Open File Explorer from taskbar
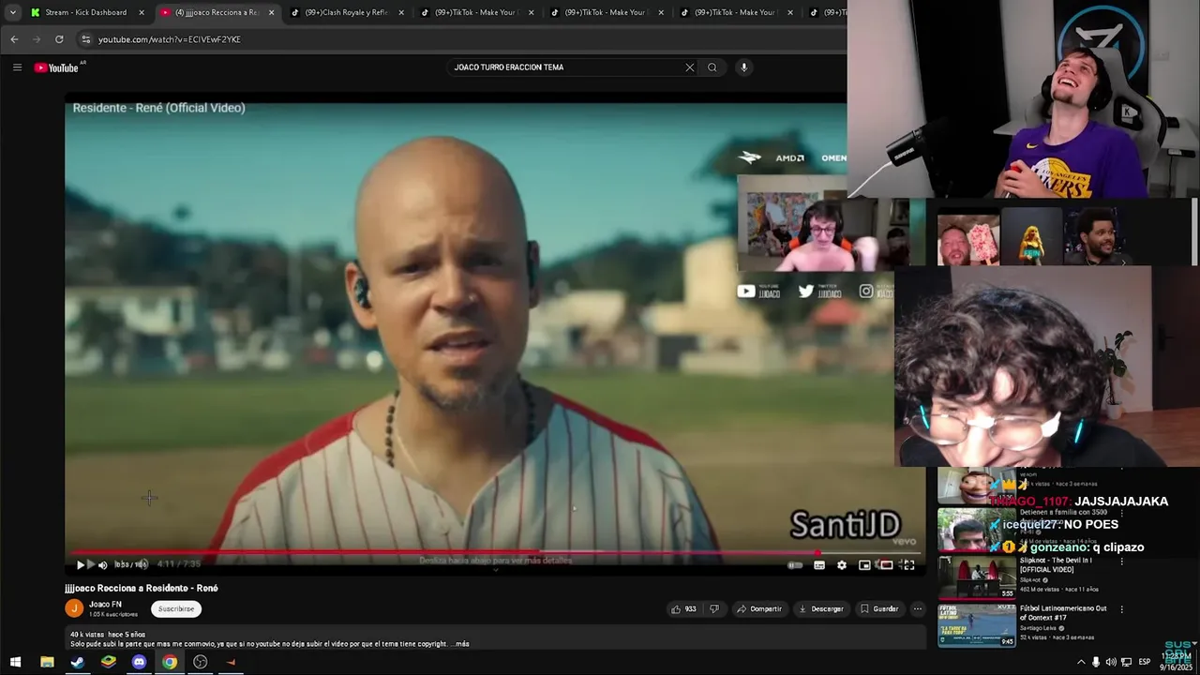Viewport: 1200px width, 675px height. 47,662
